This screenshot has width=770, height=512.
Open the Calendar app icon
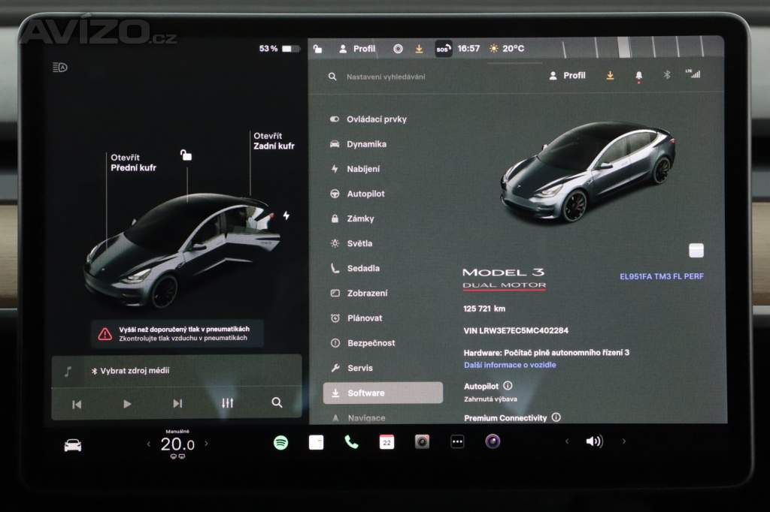(387, 442)
